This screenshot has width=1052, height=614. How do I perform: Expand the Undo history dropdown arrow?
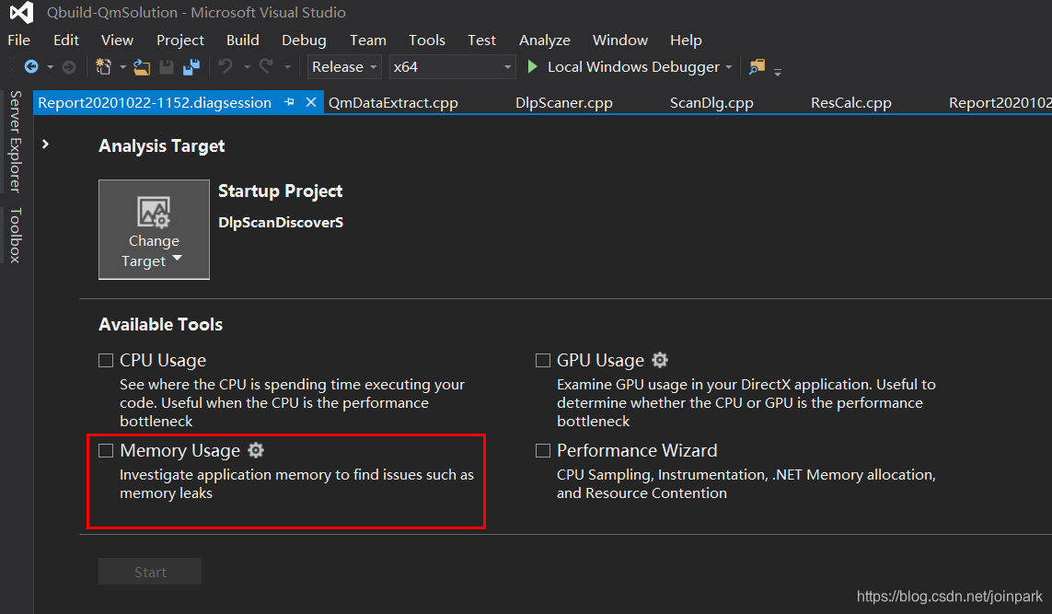pos(247,67)
